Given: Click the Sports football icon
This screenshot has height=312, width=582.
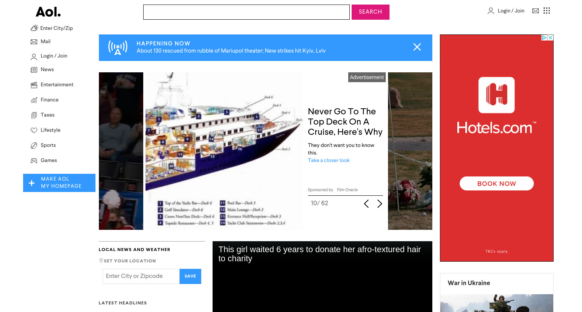Looking at the screenshot, I should pyautogui.click(x=34, y=145).
